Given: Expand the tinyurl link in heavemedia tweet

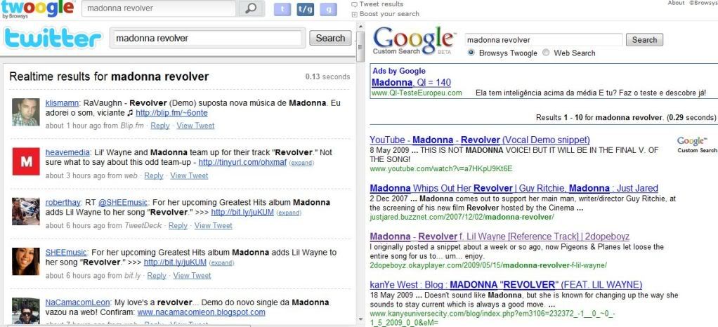Looking at the screenshot, I should (x=302, y=163).
